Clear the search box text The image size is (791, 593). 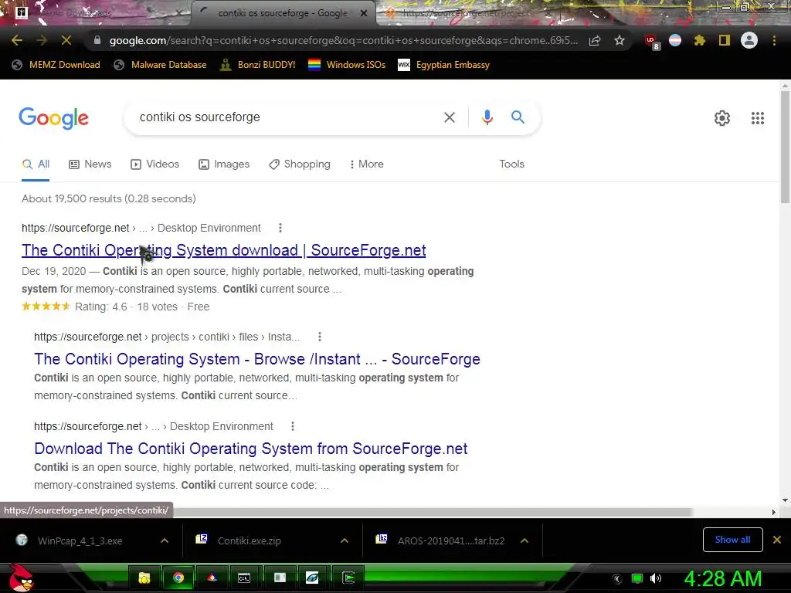pos(449,117)
